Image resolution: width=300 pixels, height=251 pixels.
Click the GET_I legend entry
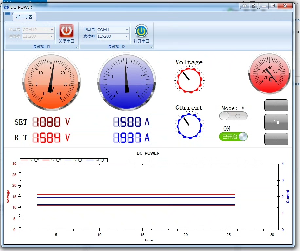pyautogui.click(x=95, y=160)
